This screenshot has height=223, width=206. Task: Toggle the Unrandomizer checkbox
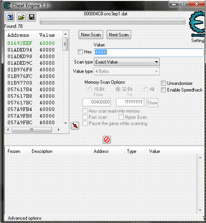click(163, 83)
